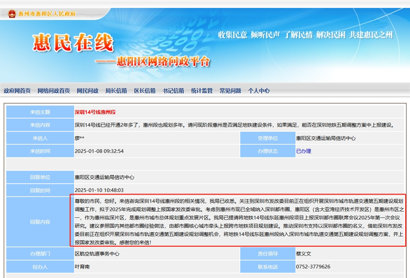Open 统计监管 navigation item
The width and height of the screenshot is (410, 278).
[x=201, y=90]
